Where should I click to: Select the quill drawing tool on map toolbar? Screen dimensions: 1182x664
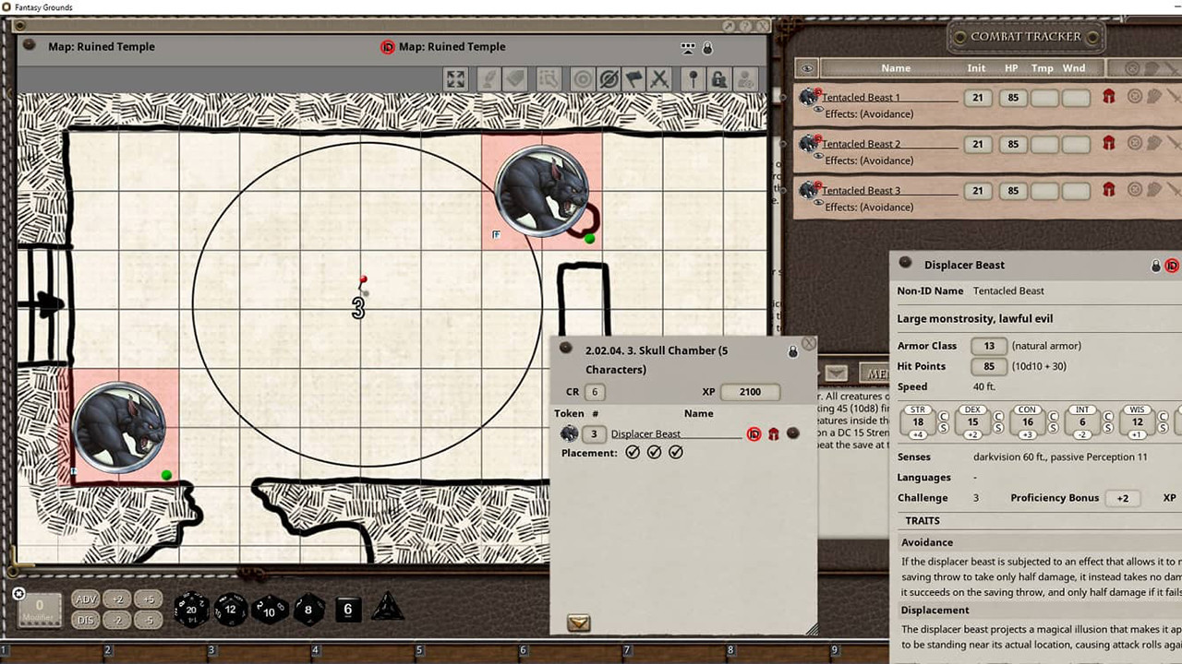tap(488, 79)
